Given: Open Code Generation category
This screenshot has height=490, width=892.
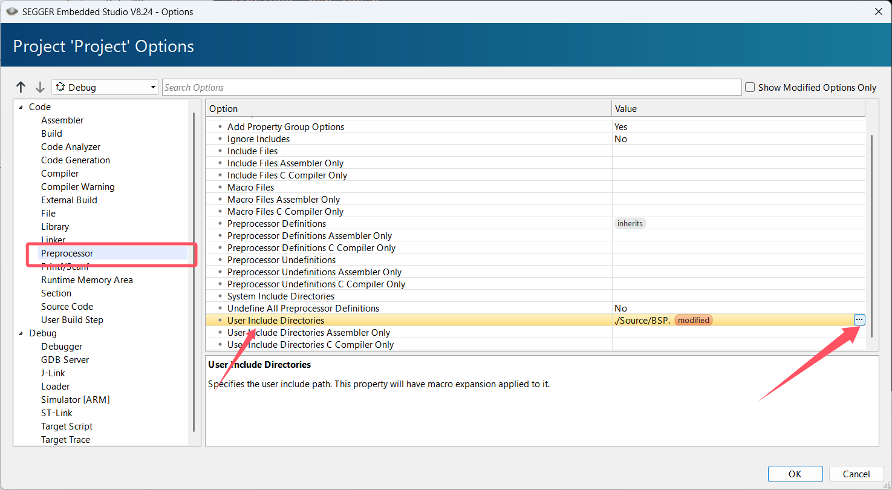Looking at the screenshot, I should 76,160.
